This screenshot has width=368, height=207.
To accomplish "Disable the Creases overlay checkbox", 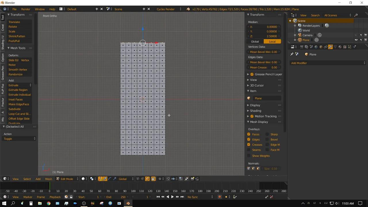I will pyautogui.click(x=249, y=145).
